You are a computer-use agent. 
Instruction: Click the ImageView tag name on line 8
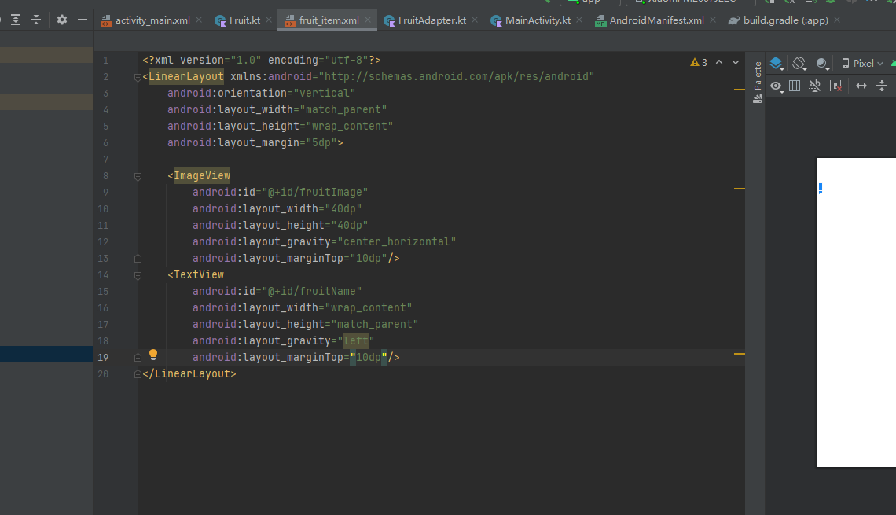click(202, 175)
